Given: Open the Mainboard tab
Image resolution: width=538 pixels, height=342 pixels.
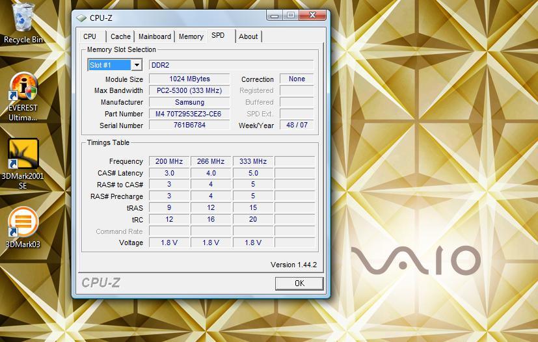Looking at the screenshot, I should tap(155, 36).
